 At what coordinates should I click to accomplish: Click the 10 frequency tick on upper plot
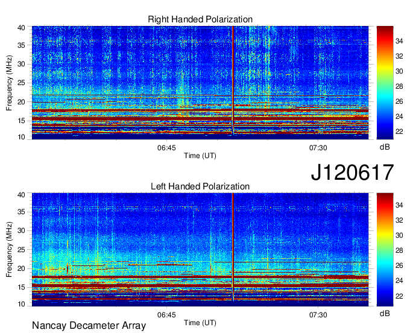click(x=21, y=137)
